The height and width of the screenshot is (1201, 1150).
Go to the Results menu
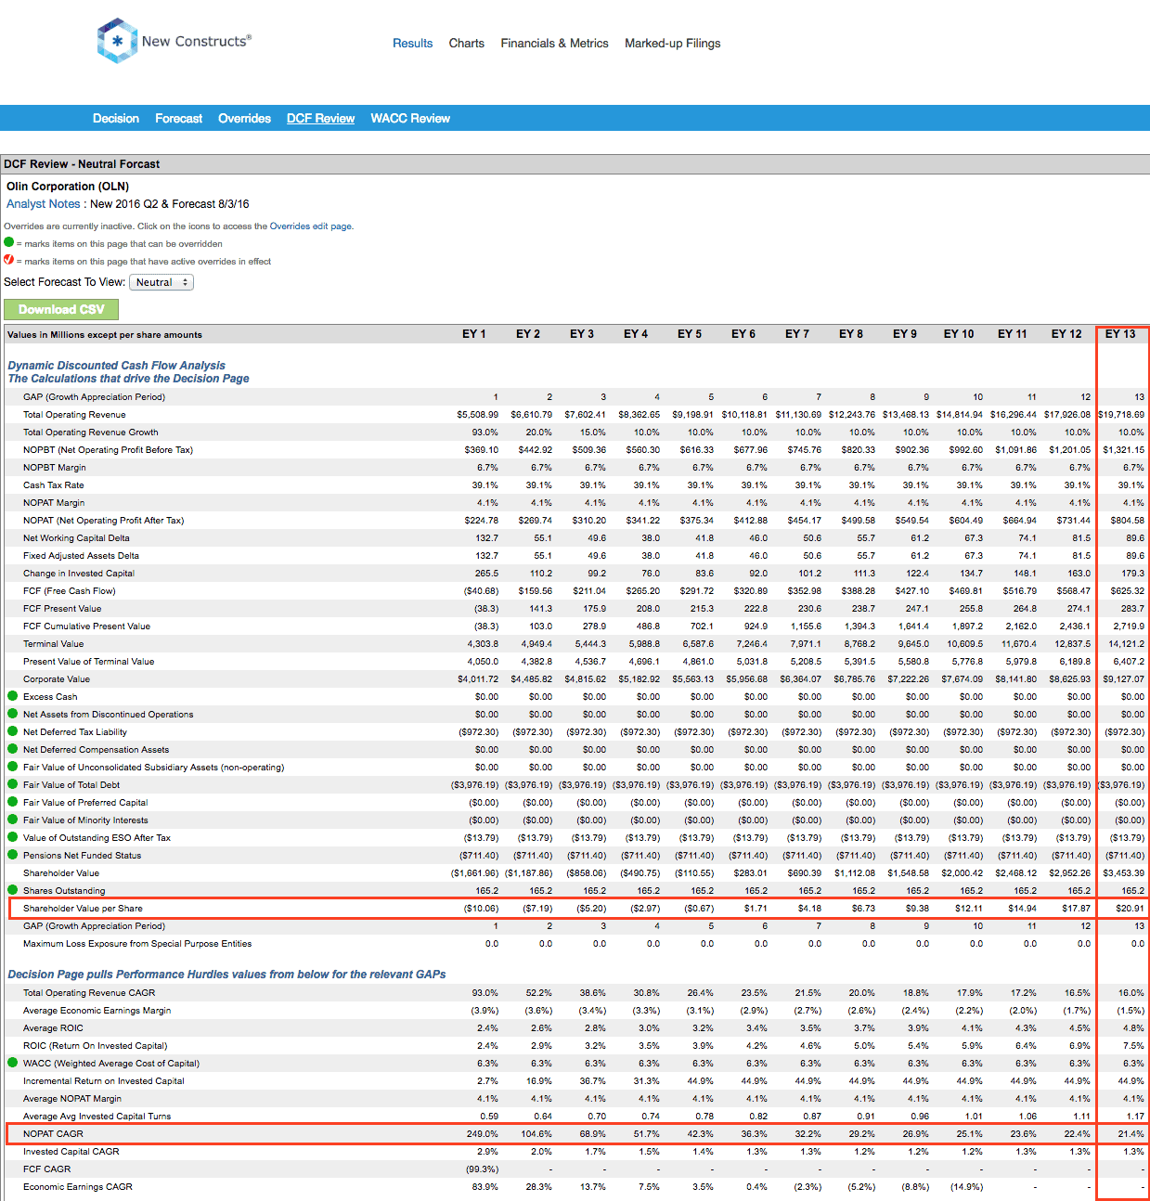coord(412,43)
